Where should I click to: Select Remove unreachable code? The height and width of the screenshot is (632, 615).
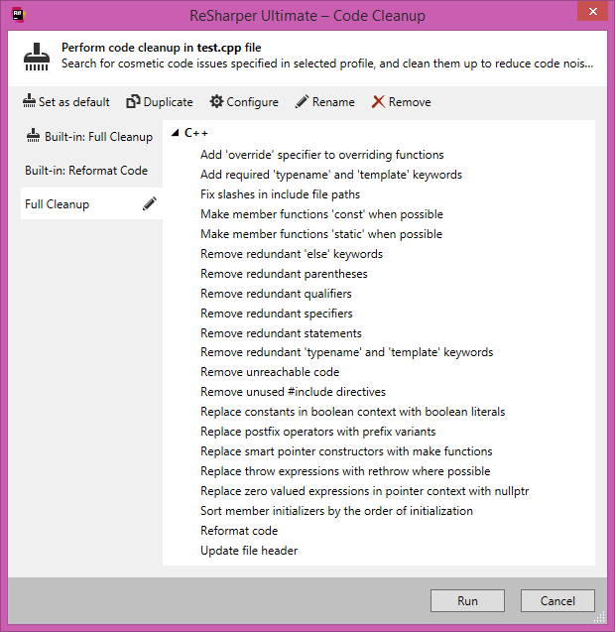[x=270, y=372]
